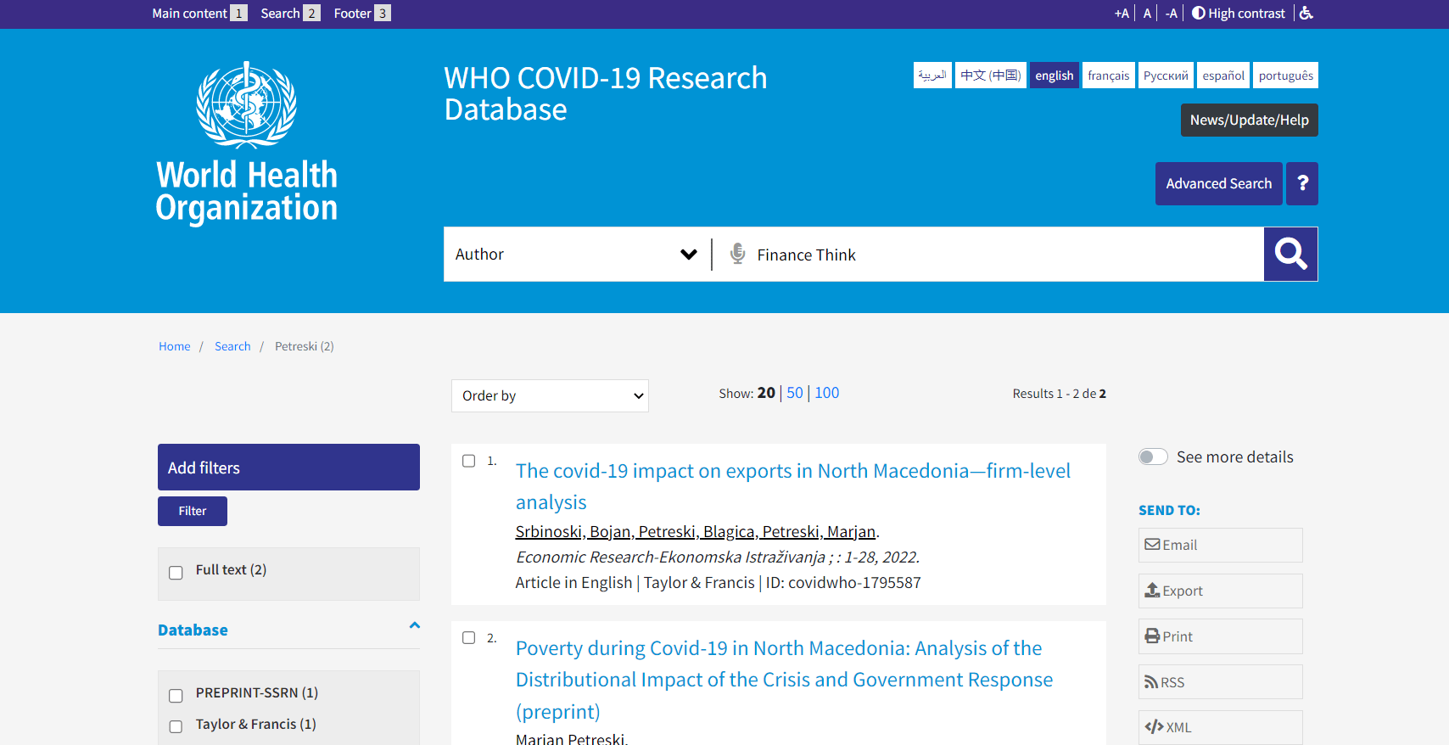Click the Finance Think search input
The width and height of the screenshot is (1449, 745).
pos(1005,255)
